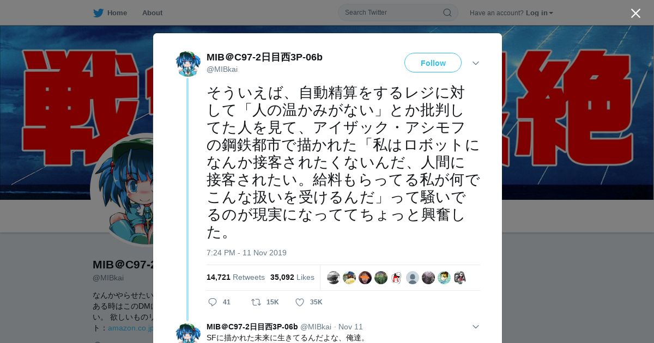
Task: Follow the MIBkai account
Action: tap(433, 63)
